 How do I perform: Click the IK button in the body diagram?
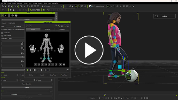(x=61, y=64)
